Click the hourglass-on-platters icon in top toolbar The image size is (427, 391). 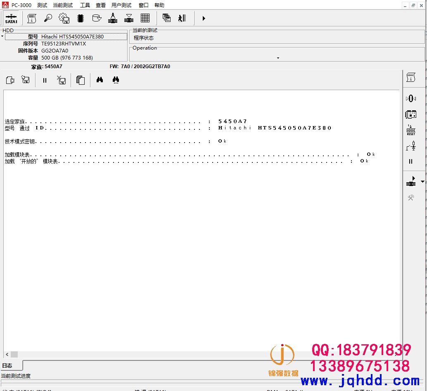tap(129, 19)
